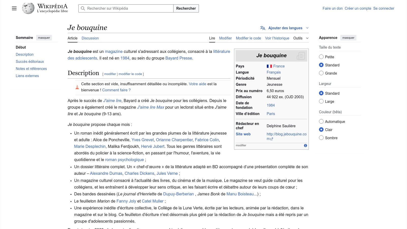
Task: Open the main hamburger menu
Action: click(14, 8)
